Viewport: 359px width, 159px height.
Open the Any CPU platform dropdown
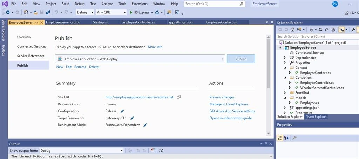point(111,12)
